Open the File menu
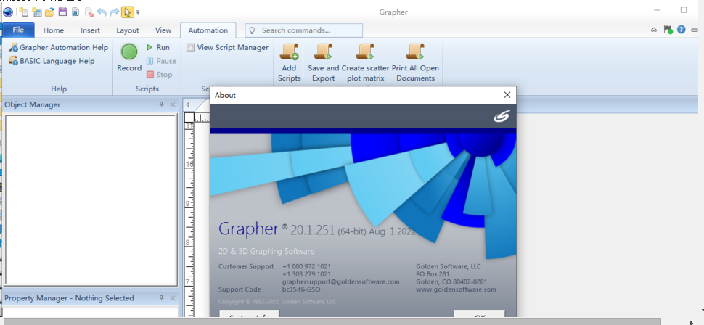Viewport: 704px width, 325px height. [18, 30]
